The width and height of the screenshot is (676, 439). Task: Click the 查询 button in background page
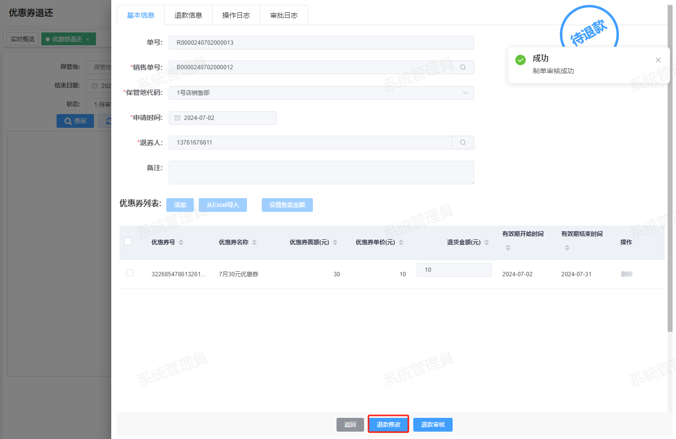click(75, 121)
